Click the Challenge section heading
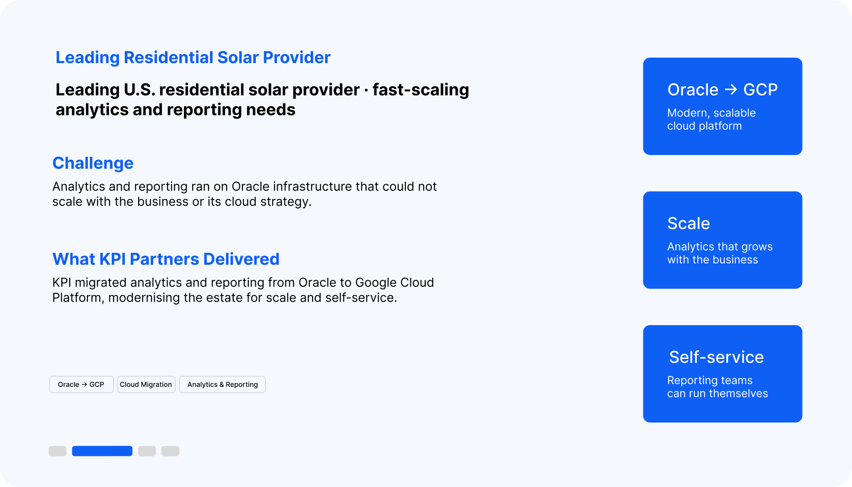 pyautogui.click(x=93, y=163)
